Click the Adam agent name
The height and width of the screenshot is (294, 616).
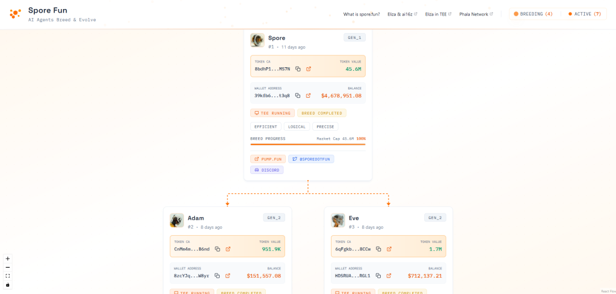(196, 218)
